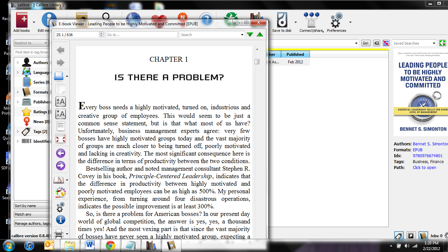Screen dimensions: 448x252
Task: Click the colorful paint palette icon in viewer
Action: coord(61,193)
